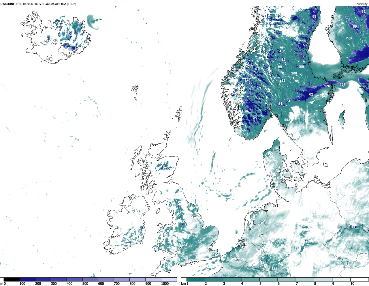
Task: Click the '41' value in southern Norway
Action: click(x=255, y=118)
